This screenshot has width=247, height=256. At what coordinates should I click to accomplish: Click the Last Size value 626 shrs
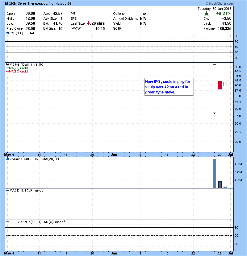[97, 23]
